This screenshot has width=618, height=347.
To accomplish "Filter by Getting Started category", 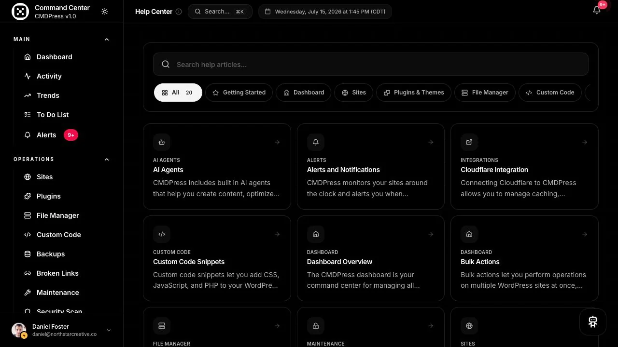I will click(239, 93).
